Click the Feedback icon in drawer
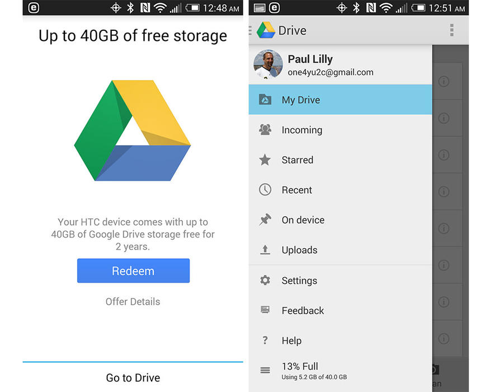 (265, 310)
